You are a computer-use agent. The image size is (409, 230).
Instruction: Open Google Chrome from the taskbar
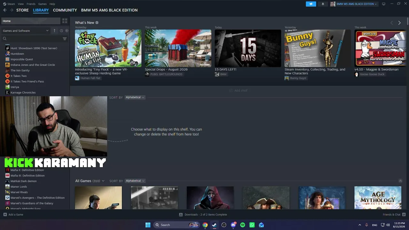205,225
